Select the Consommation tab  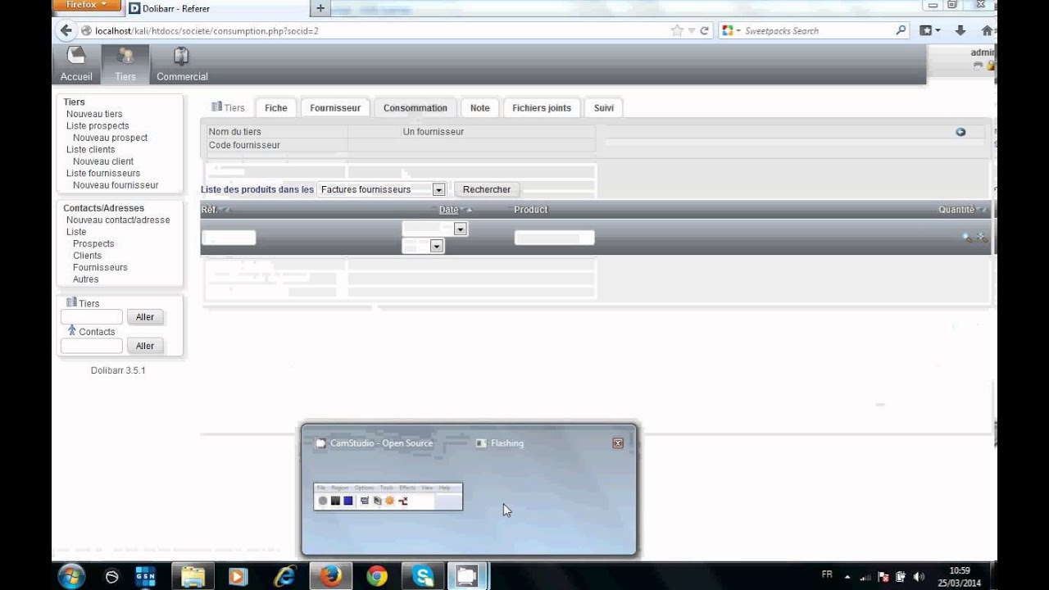416,107
